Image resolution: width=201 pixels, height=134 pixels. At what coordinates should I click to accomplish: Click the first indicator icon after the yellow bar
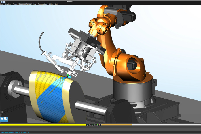click(88, 125)
